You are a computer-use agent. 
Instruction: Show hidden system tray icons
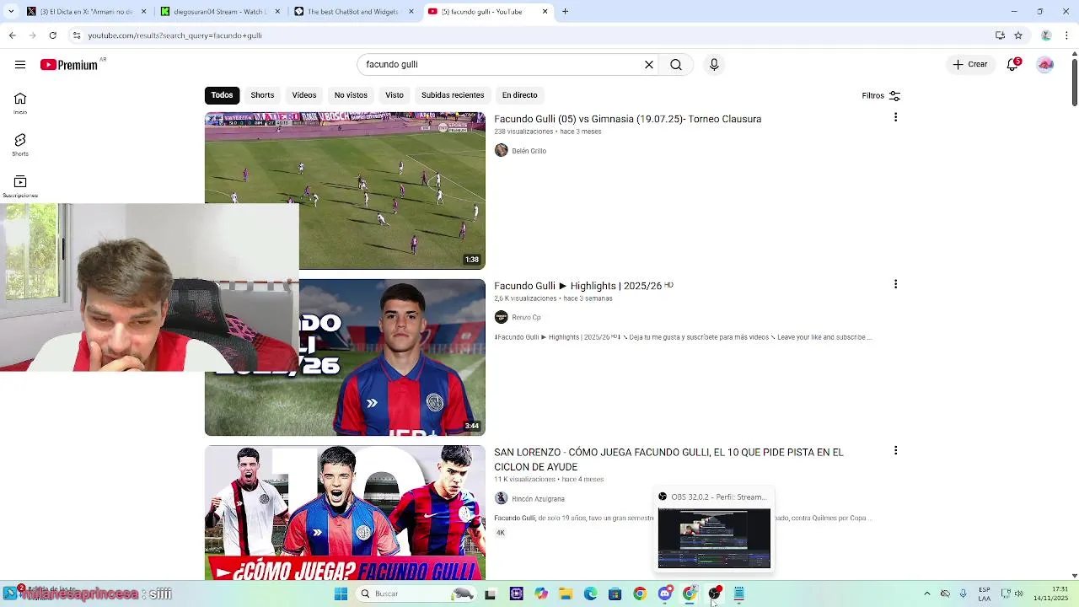[926, 594]
